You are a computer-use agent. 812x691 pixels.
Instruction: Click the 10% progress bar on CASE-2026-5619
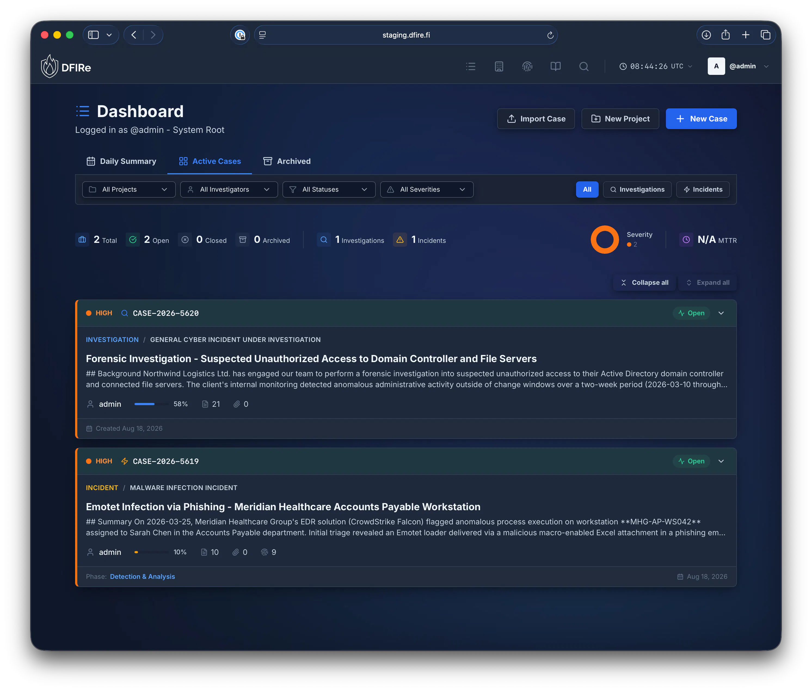click(x=152, y=552)
